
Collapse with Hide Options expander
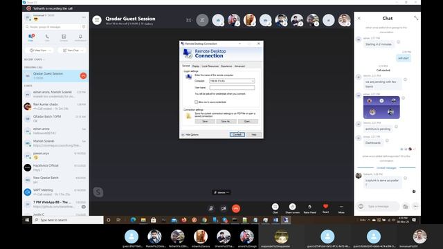point(190,135)
